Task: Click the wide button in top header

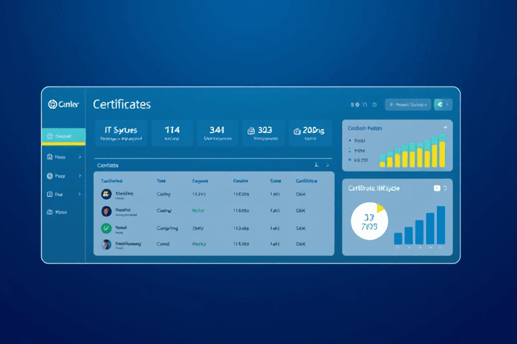Action: click(x=408, y=105)
